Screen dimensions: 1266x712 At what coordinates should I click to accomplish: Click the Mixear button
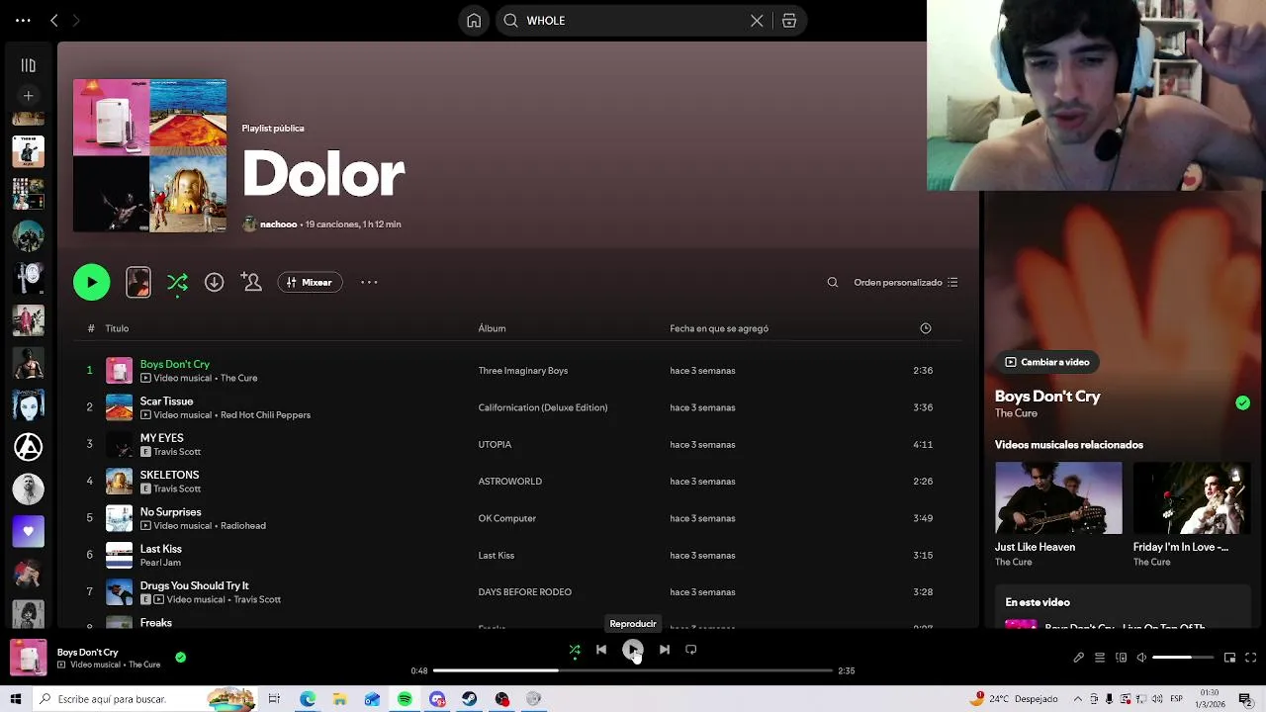tap(310, 283)
